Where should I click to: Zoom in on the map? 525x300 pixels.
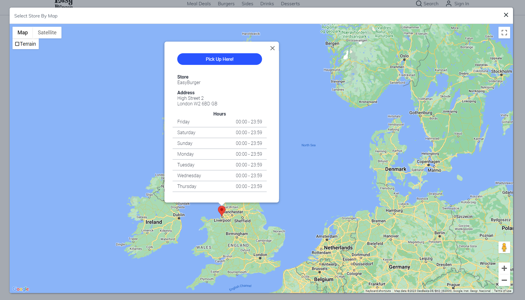504,268
